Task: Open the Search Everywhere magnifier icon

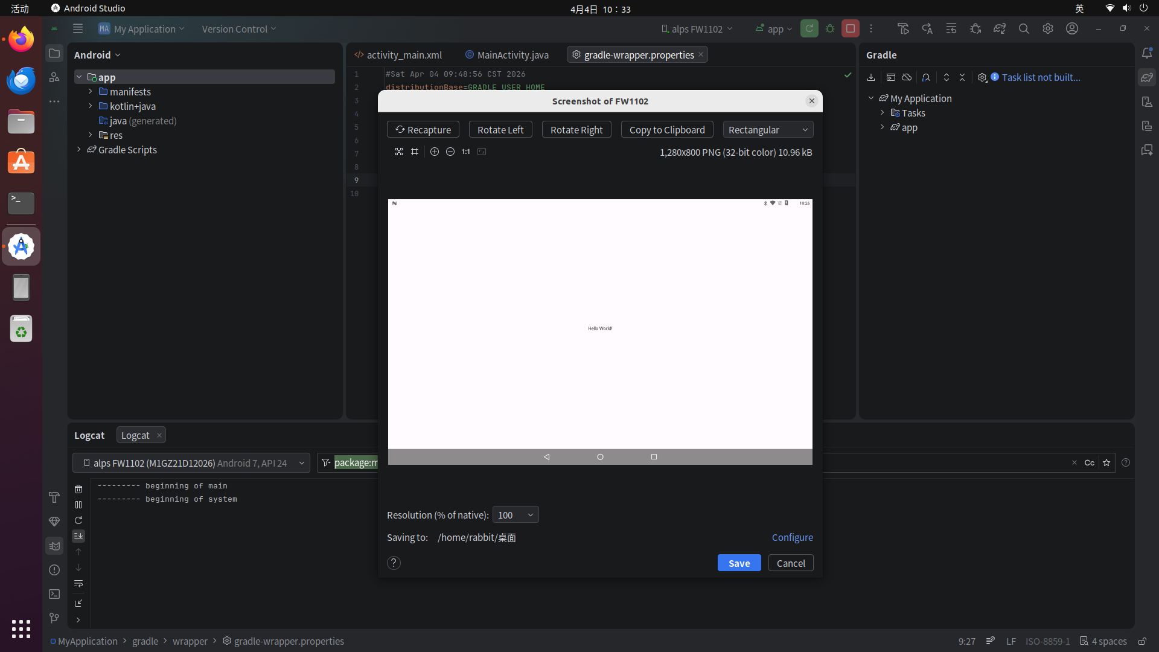Action: tap(1024, 28)
